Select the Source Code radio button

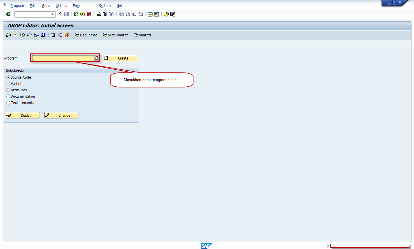click(x=8, y=77)
